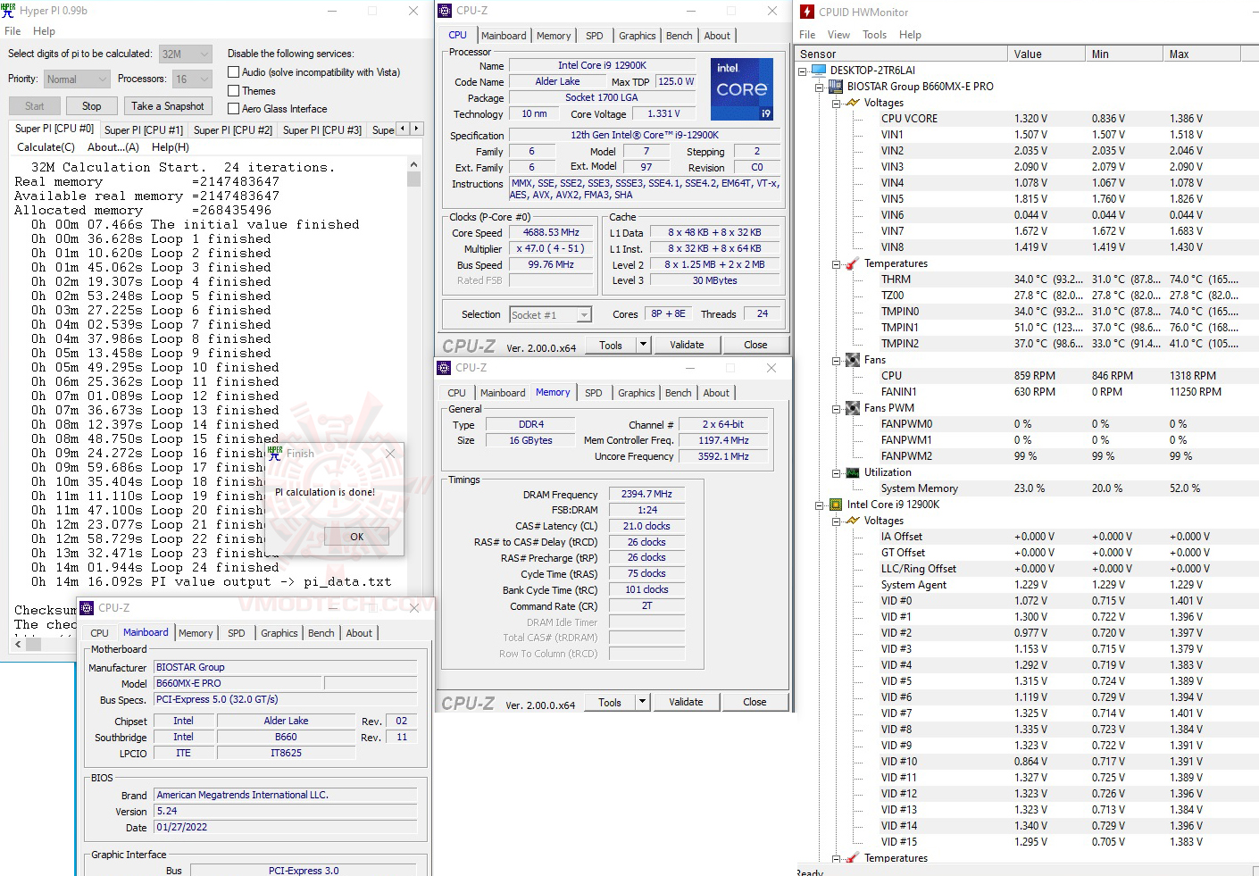Screen dimensions: 1259x876
Task: Click the DRAM Frequency value 2394.7 MHz
Action: coord(646,494)
